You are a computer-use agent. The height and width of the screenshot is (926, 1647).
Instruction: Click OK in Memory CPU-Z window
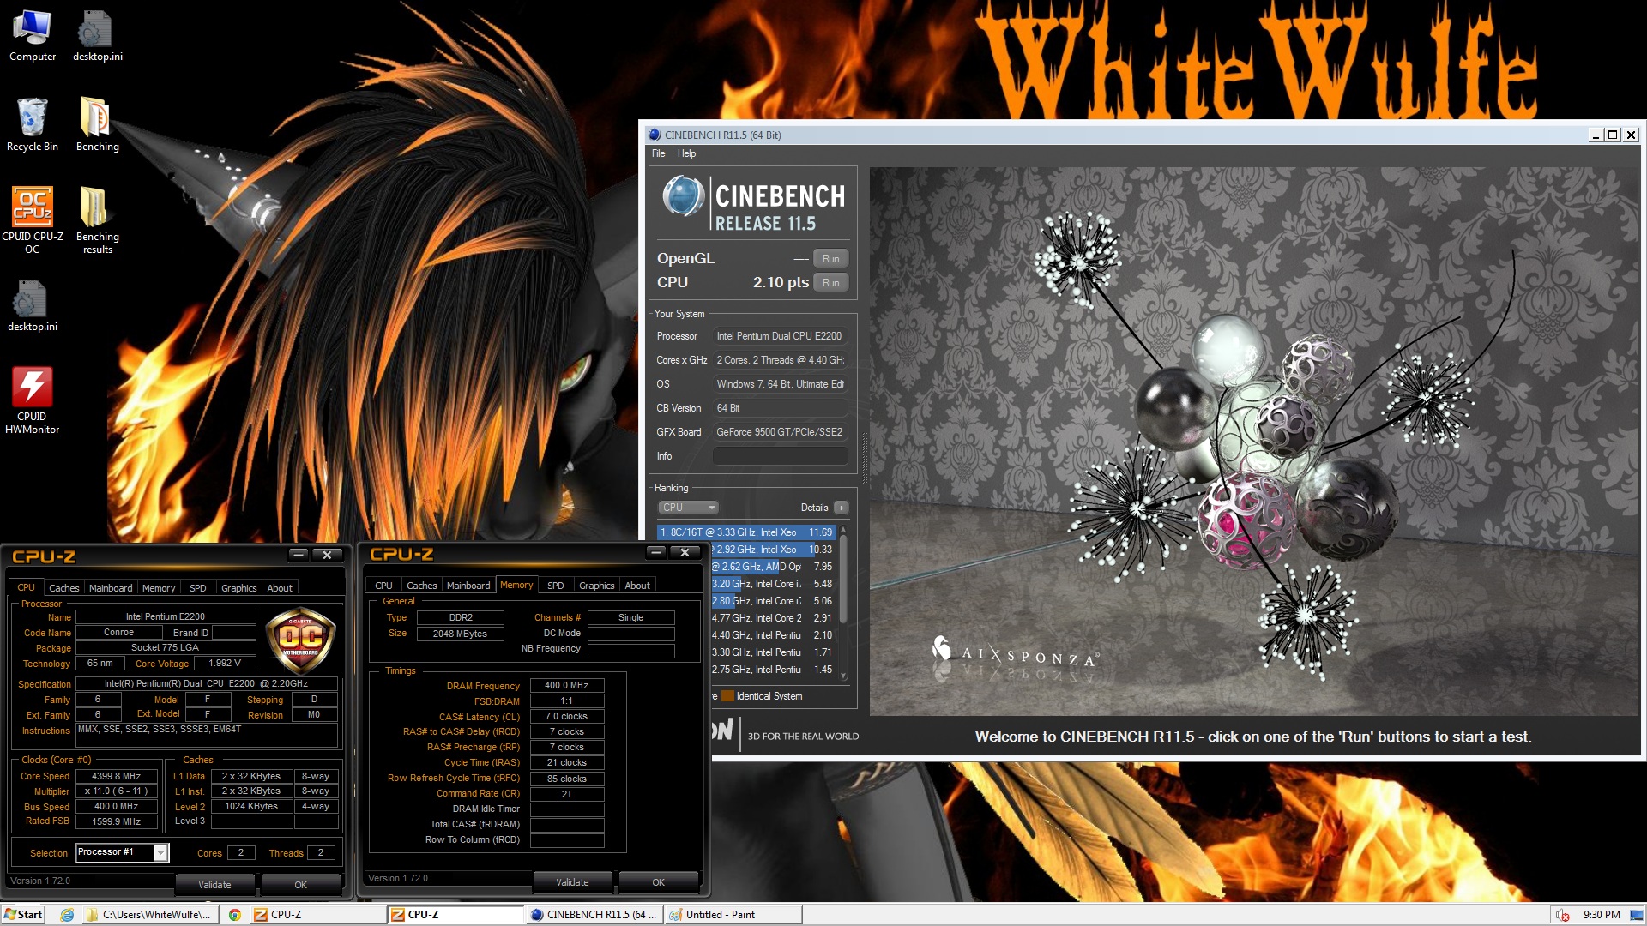[658, 882]
